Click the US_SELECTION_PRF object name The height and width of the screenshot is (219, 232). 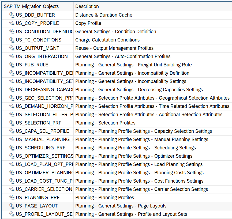[x=39, y=123]
